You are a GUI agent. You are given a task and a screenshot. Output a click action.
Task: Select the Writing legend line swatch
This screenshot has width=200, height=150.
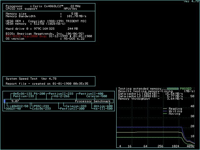point(165,111)
